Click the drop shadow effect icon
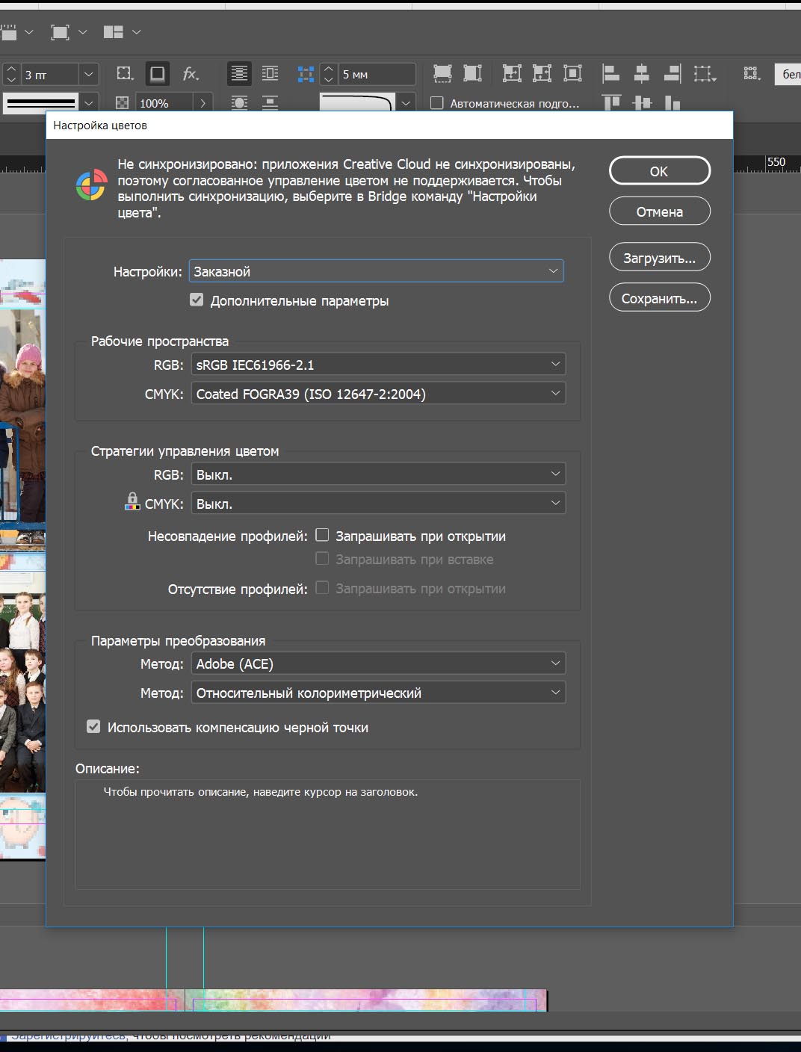This screenshot has width=801, height=1052. 157,74
